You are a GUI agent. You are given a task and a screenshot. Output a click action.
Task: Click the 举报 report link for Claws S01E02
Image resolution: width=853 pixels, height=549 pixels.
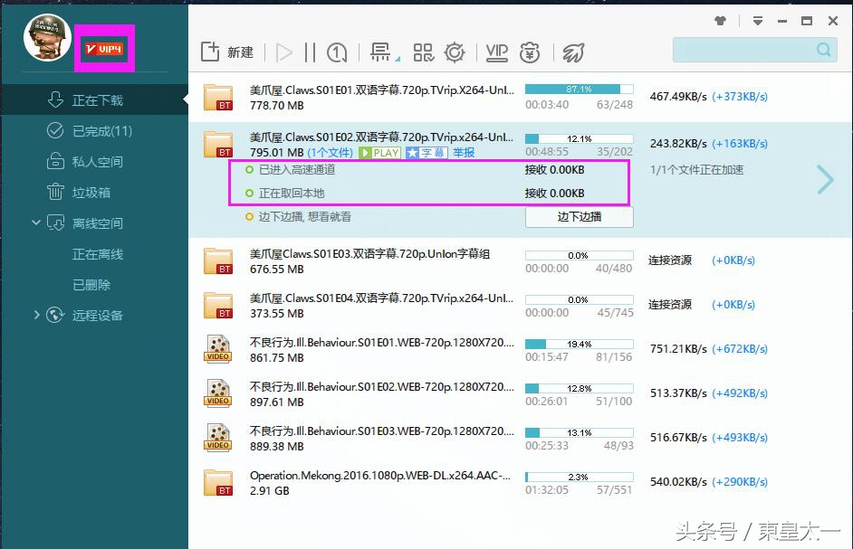pos(463,151)
